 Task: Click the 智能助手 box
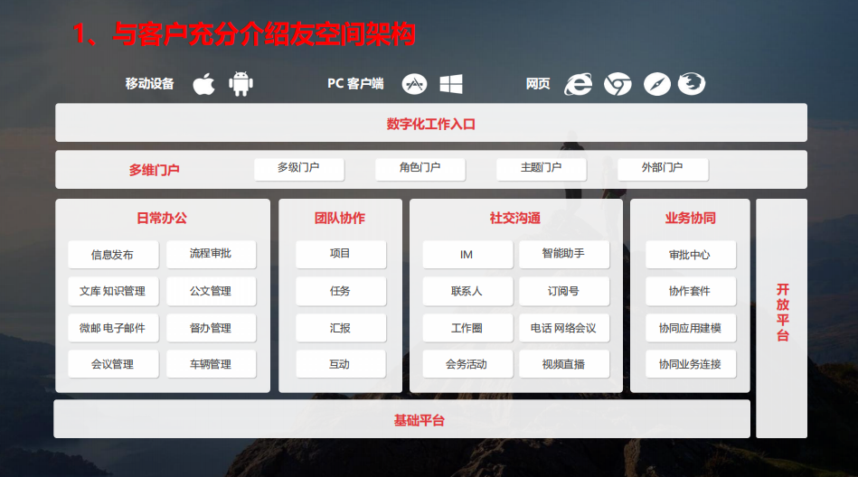(x=564, y=255)
